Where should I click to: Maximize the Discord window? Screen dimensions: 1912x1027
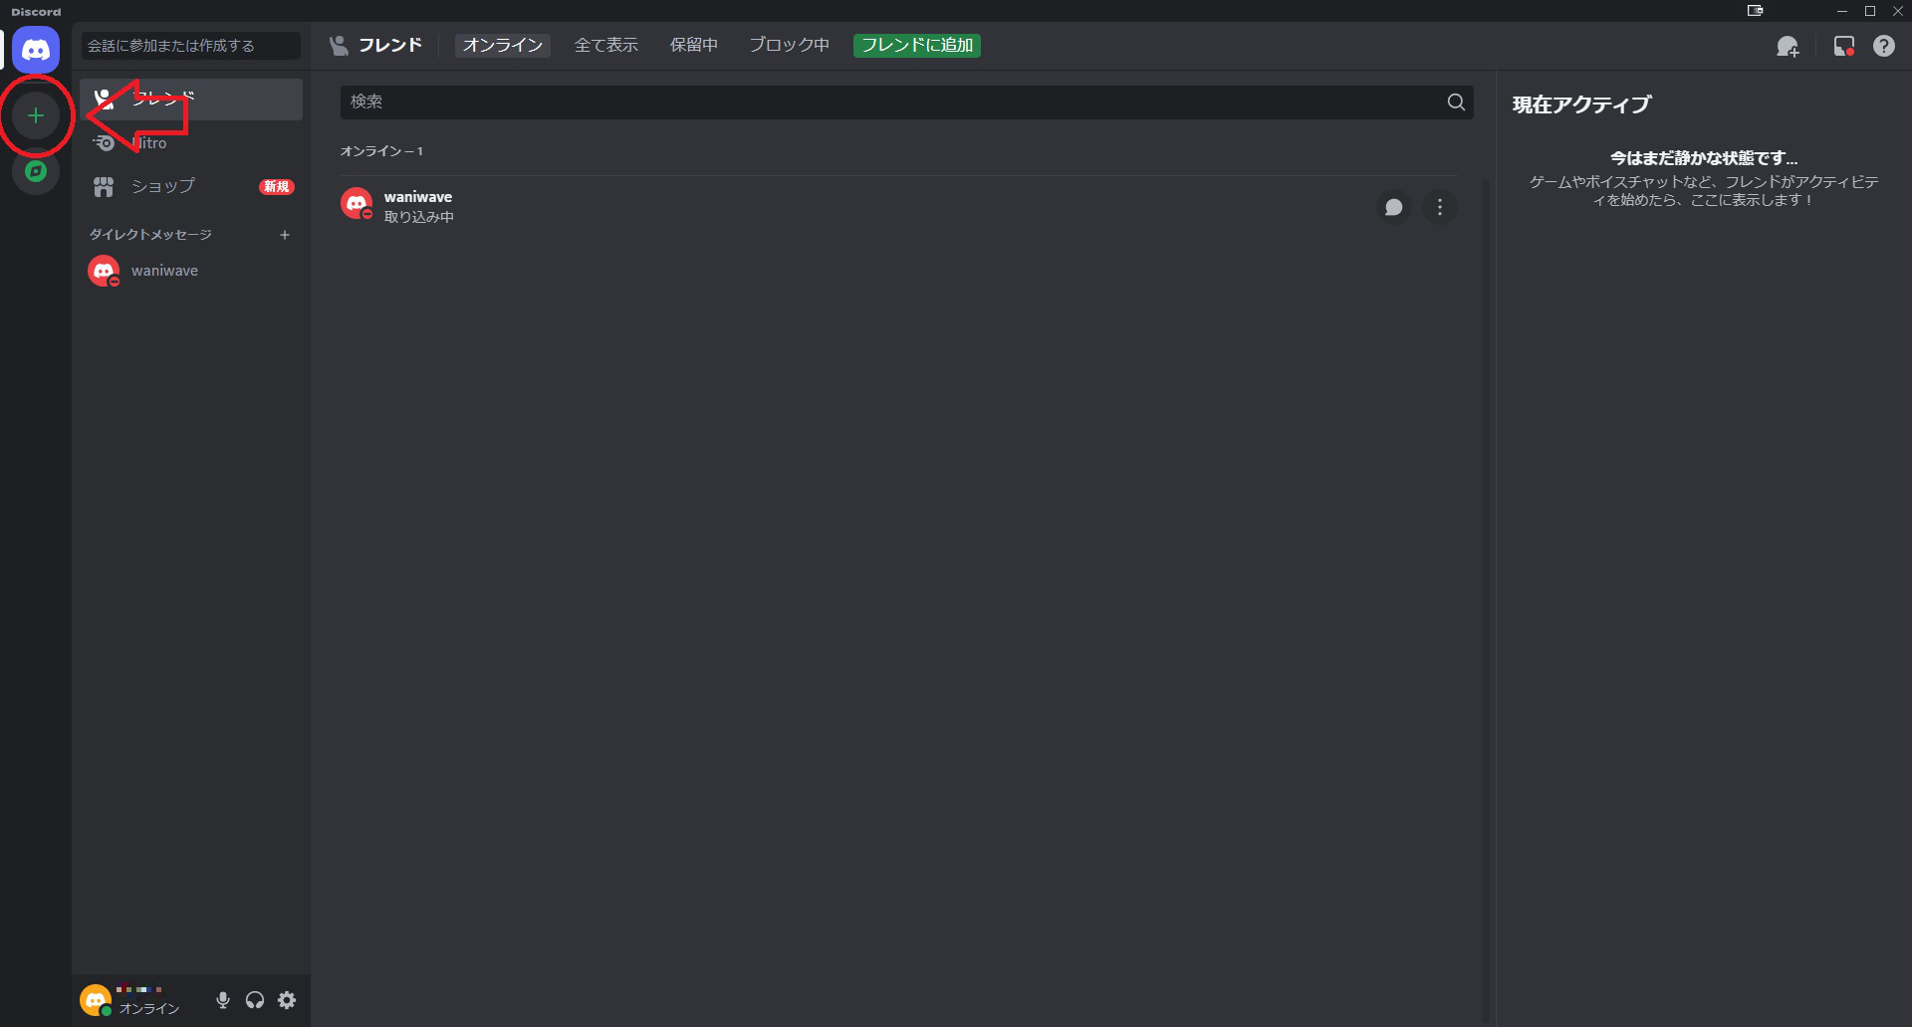tap(1870, 11)
